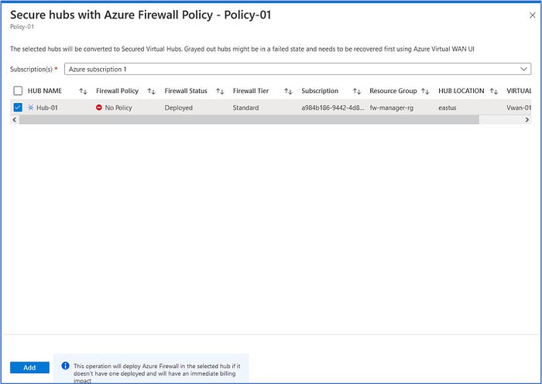The width and height of the screenshot is (542, 384).
Task: Click the horizontal scrollbar right arrow
Action: pyautogui.click(x=527, y=119)
